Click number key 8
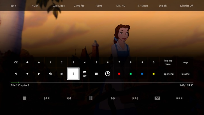The image size is (204, 115). point(131,62)
